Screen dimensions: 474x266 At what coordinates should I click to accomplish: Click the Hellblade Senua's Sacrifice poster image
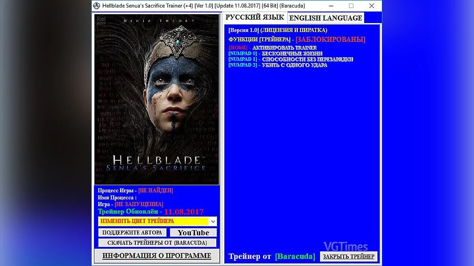click(x=156, y=99)
